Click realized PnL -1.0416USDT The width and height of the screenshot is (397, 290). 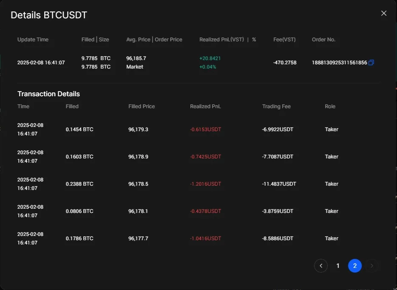click(206, 238)
